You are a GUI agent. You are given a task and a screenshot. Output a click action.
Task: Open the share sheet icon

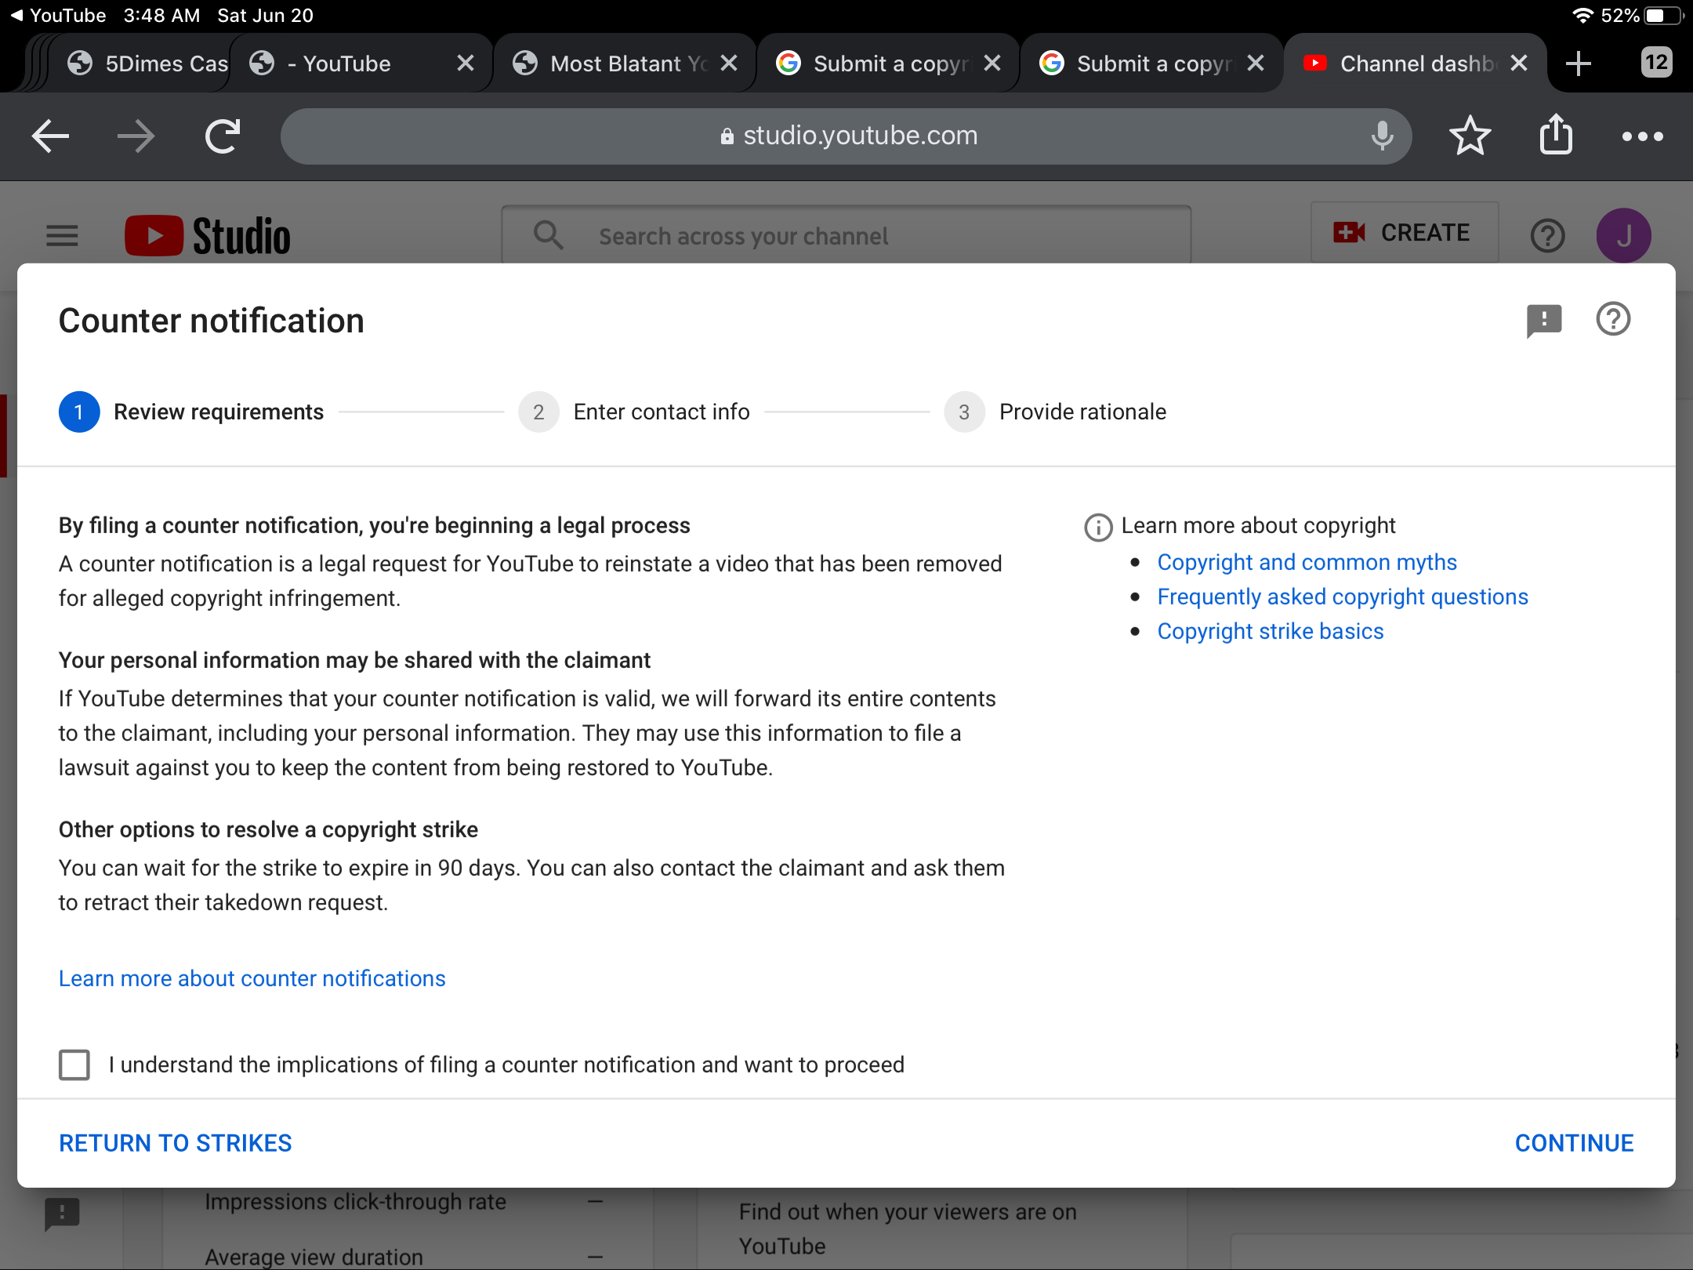pyautogui.click(x=1557, y=135)
